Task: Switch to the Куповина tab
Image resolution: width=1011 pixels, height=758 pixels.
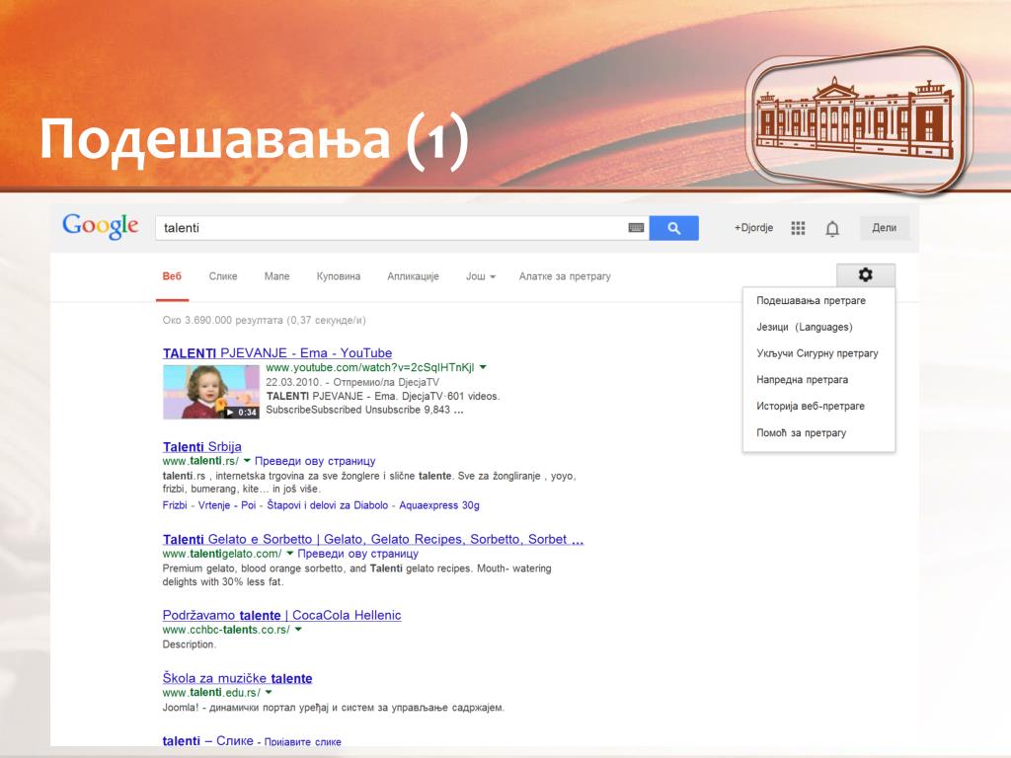Action: [338, 276]
